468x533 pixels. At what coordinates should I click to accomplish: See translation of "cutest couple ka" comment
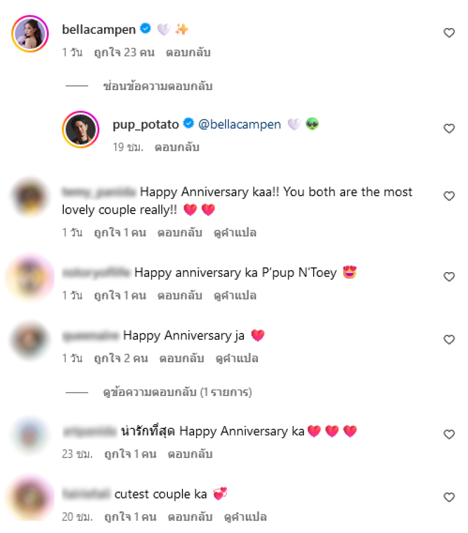pyautogui.click(x=246, y=517)
